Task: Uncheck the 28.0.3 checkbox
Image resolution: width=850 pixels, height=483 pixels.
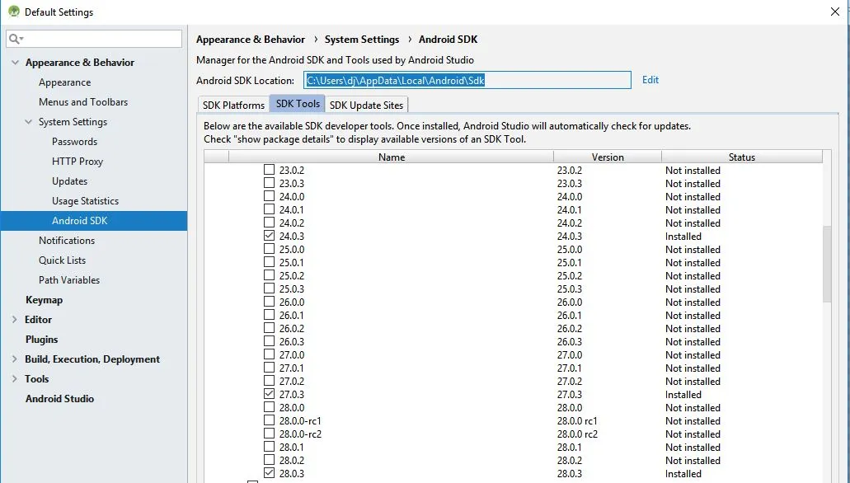Action: [269, 473]
